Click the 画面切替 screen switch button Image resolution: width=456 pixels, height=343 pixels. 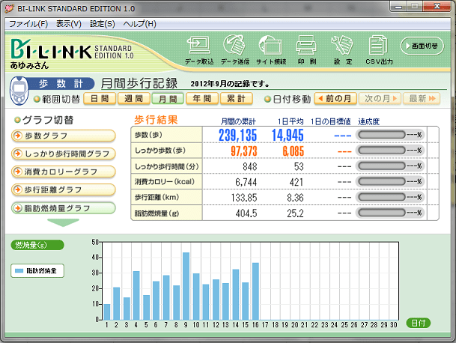point(422,46)
